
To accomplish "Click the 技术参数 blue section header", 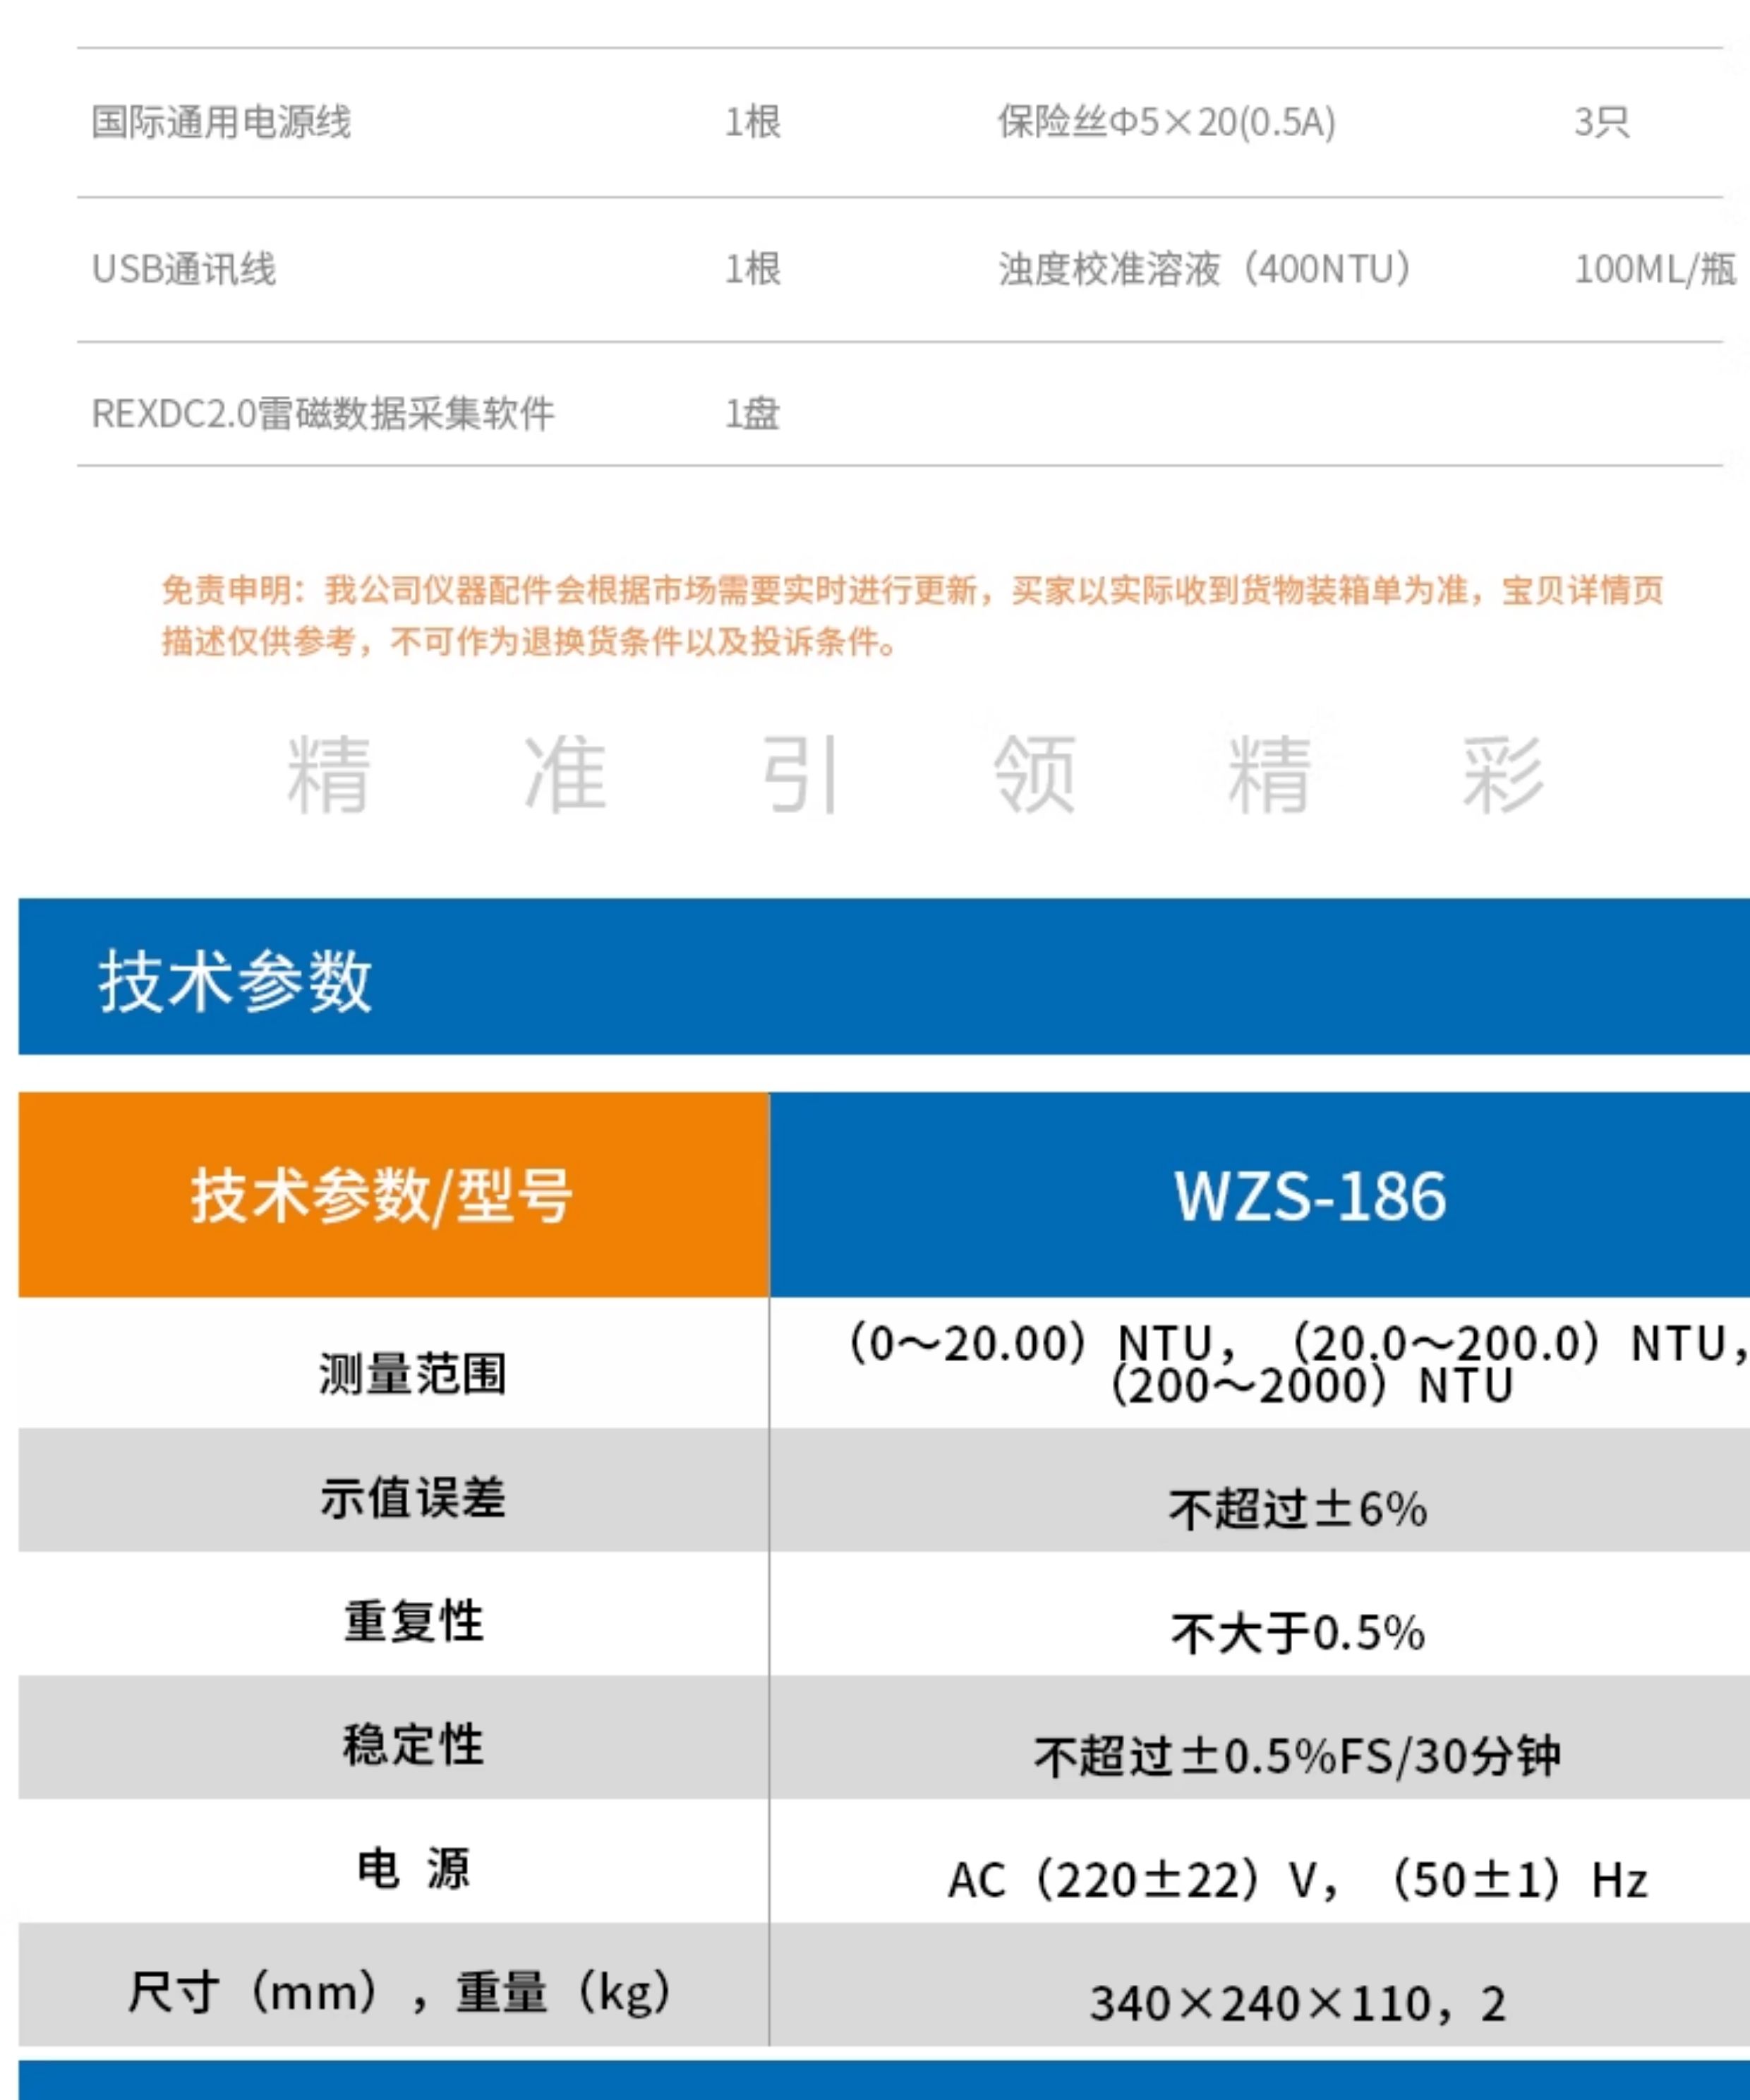I will [884, 976].
